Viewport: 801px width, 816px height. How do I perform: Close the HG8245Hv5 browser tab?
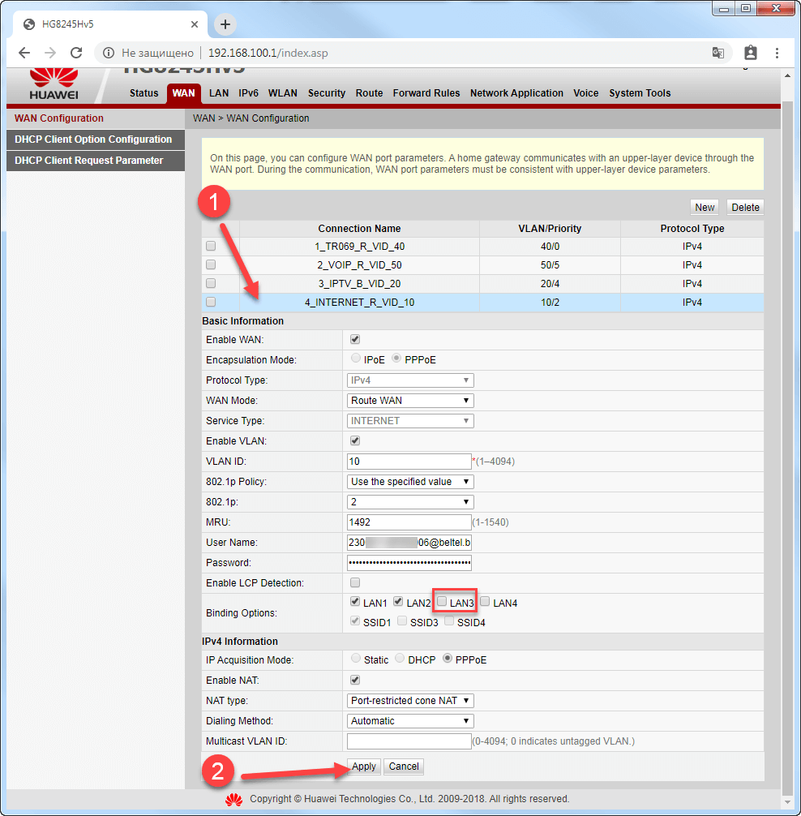coord(195,24)
